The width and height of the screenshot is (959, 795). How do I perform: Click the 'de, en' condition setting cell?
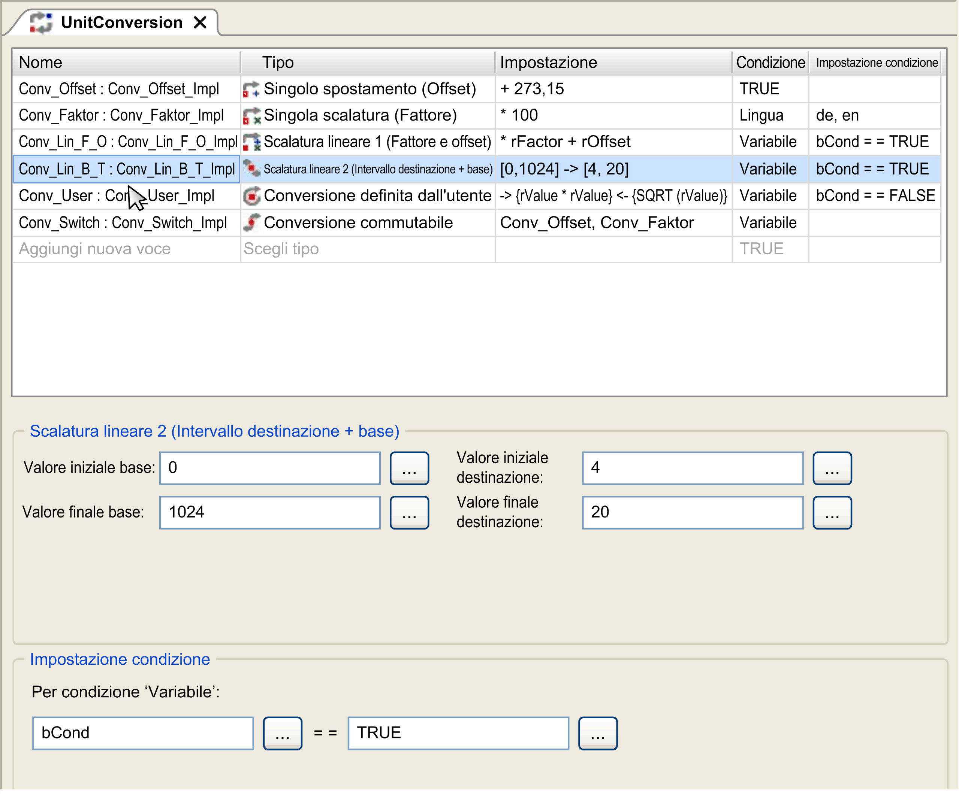pyautogui.click(x=875, y=115)
